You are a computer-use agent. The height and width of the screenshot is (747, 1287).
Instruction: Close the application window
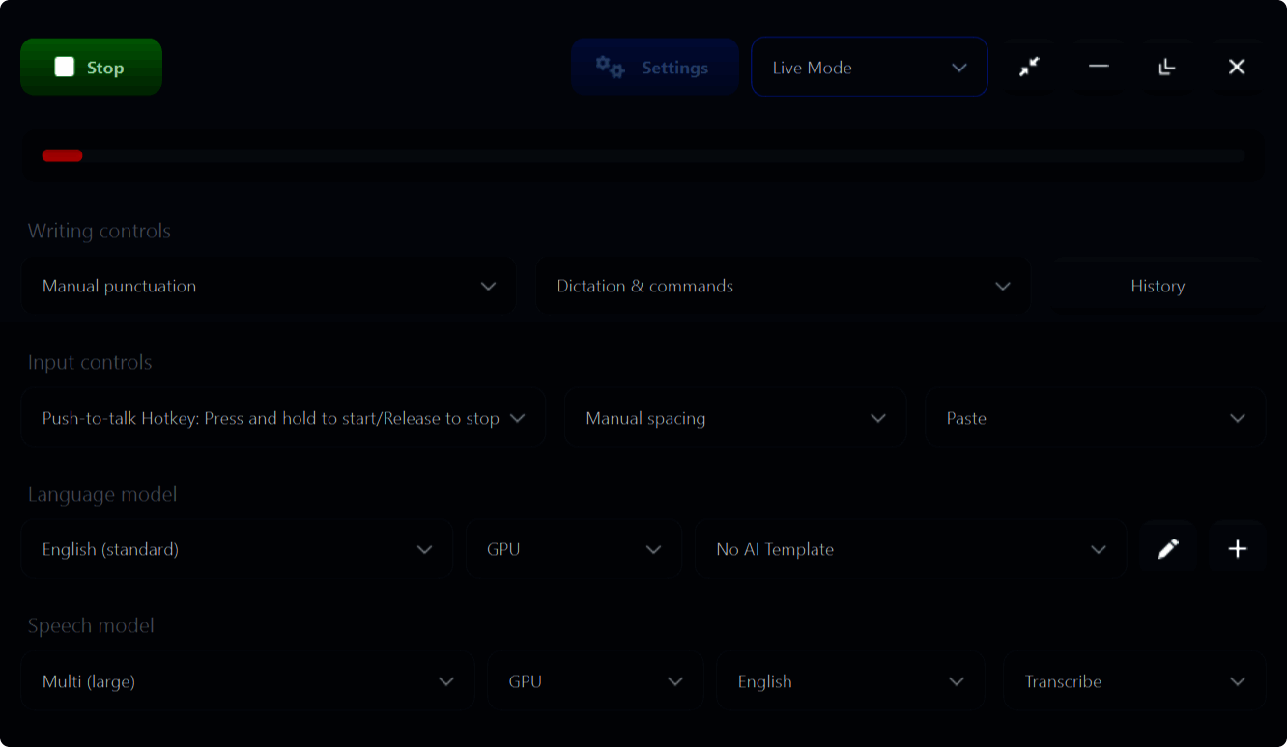(1236, 67)
